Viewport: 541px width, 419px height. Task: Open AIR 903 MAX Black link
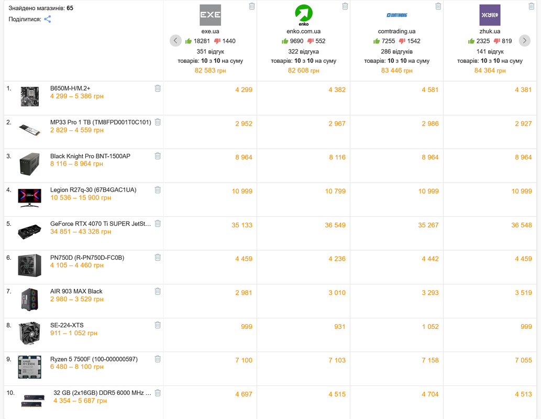pos(76,291)
